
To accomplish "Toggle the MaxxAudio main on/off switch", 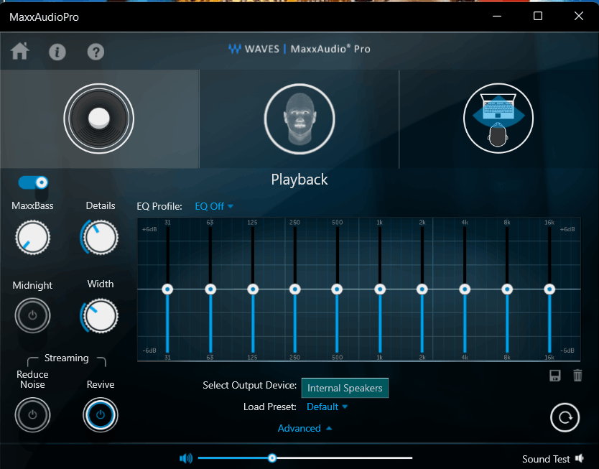I will (33, 182).
